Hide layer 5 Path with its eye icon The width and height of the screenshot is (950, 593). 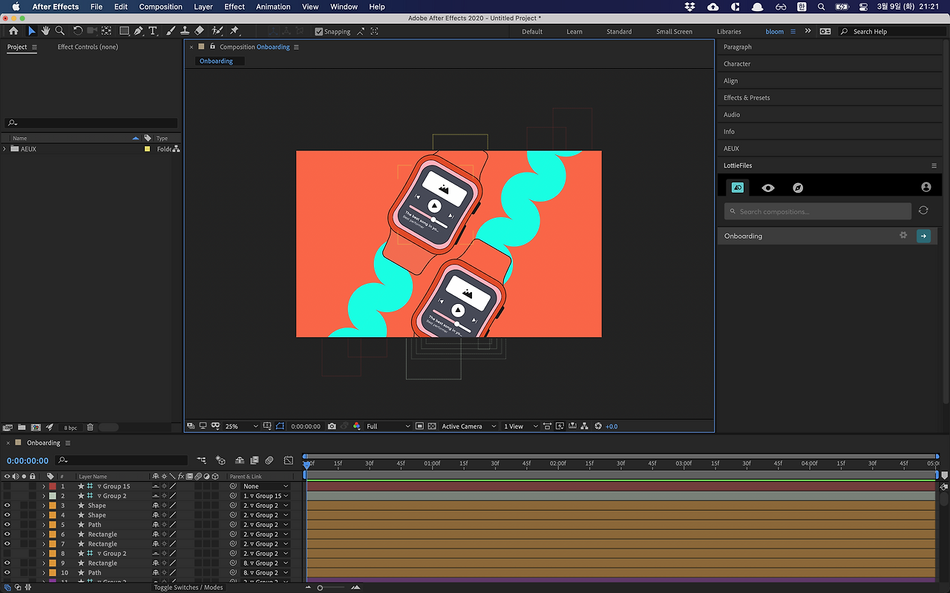[7, 525]
